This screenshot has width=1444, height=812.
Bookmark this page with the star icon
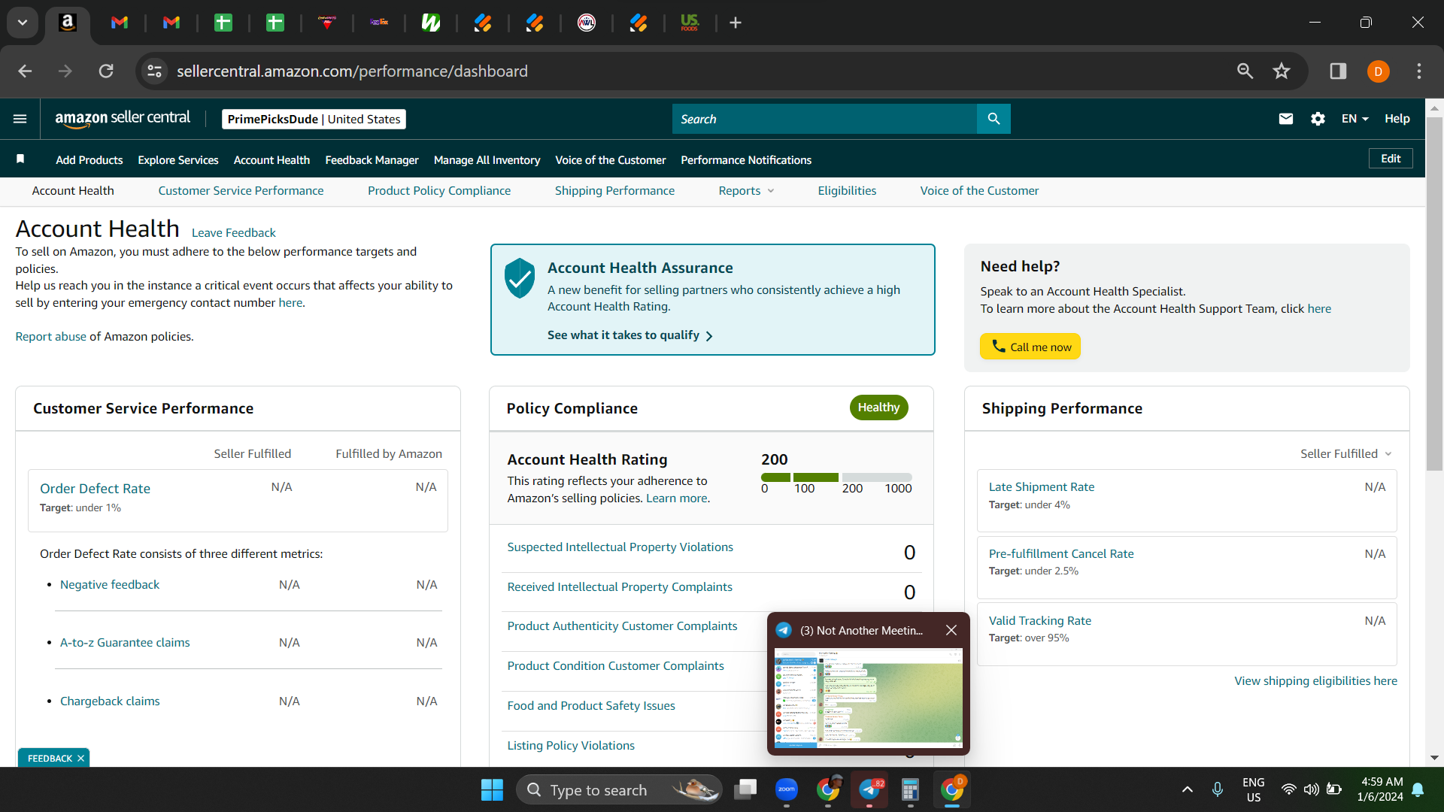click(x=1282, y=71)
